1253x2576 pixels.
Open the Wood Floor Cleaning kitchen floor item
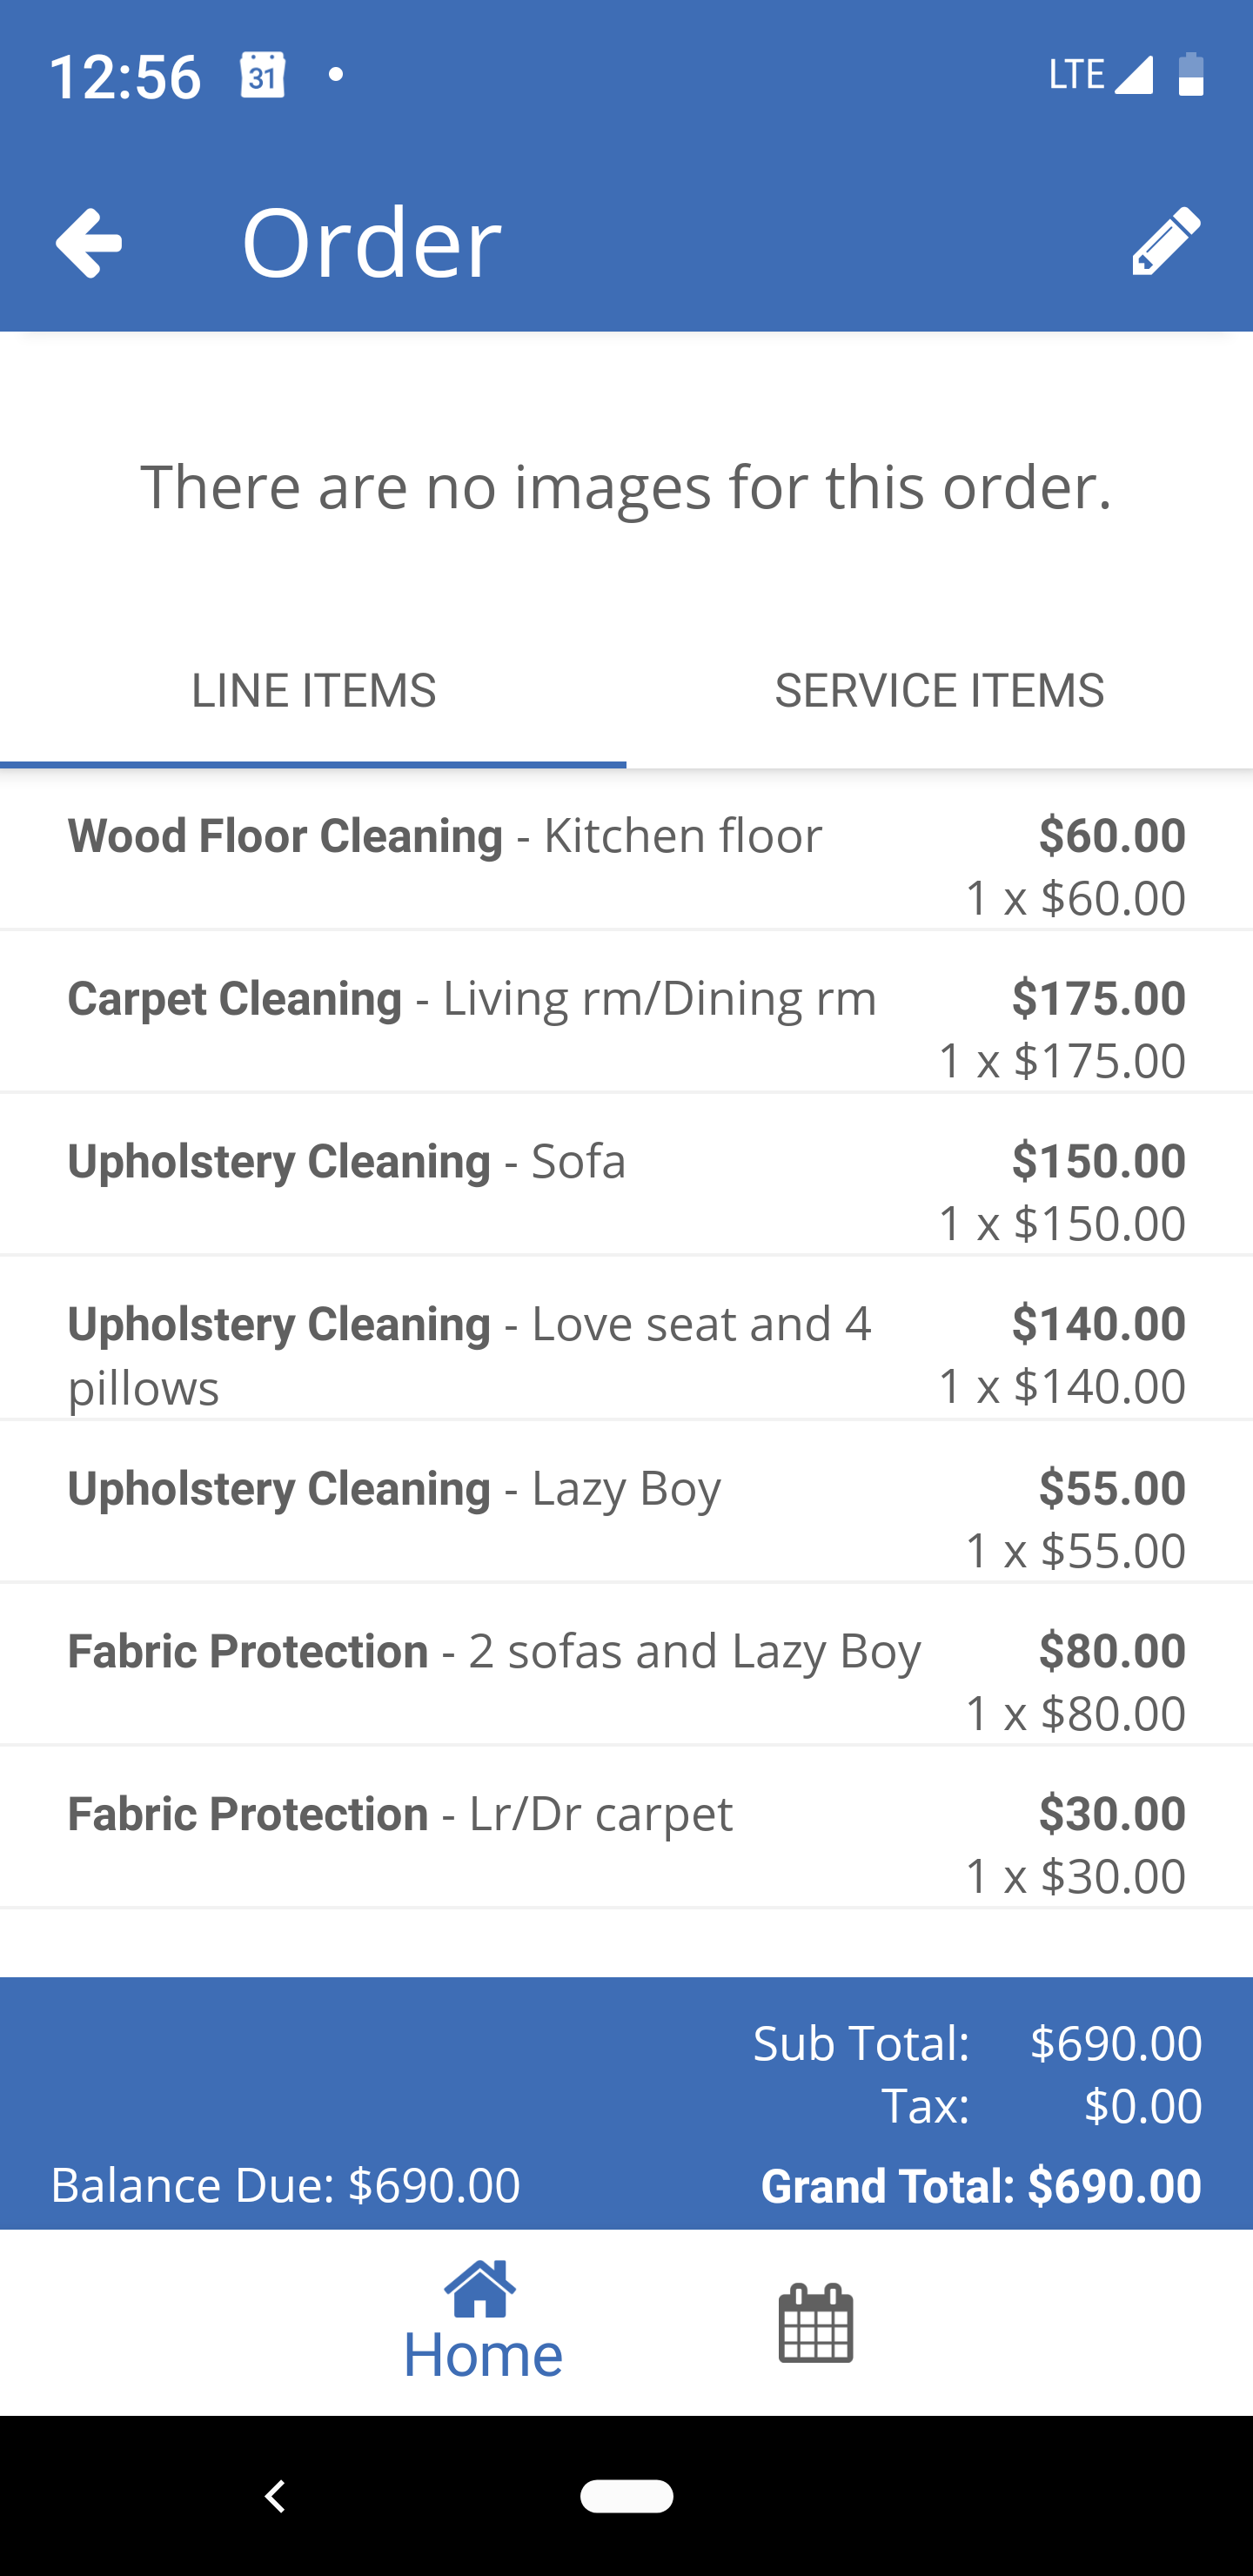[626, 850]
